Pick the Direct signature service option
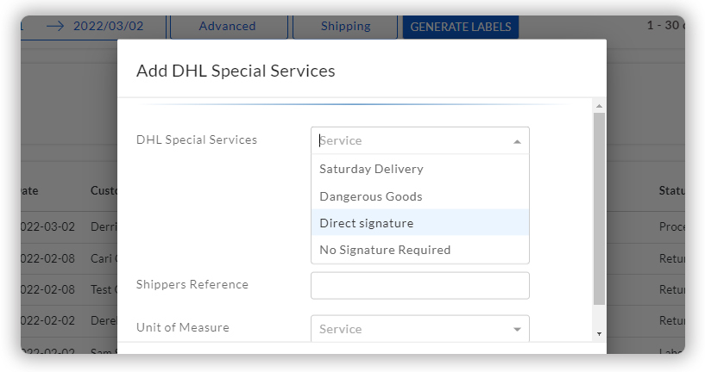The height and width of the screenshot is (372, 705). click(x=367, y=223)
